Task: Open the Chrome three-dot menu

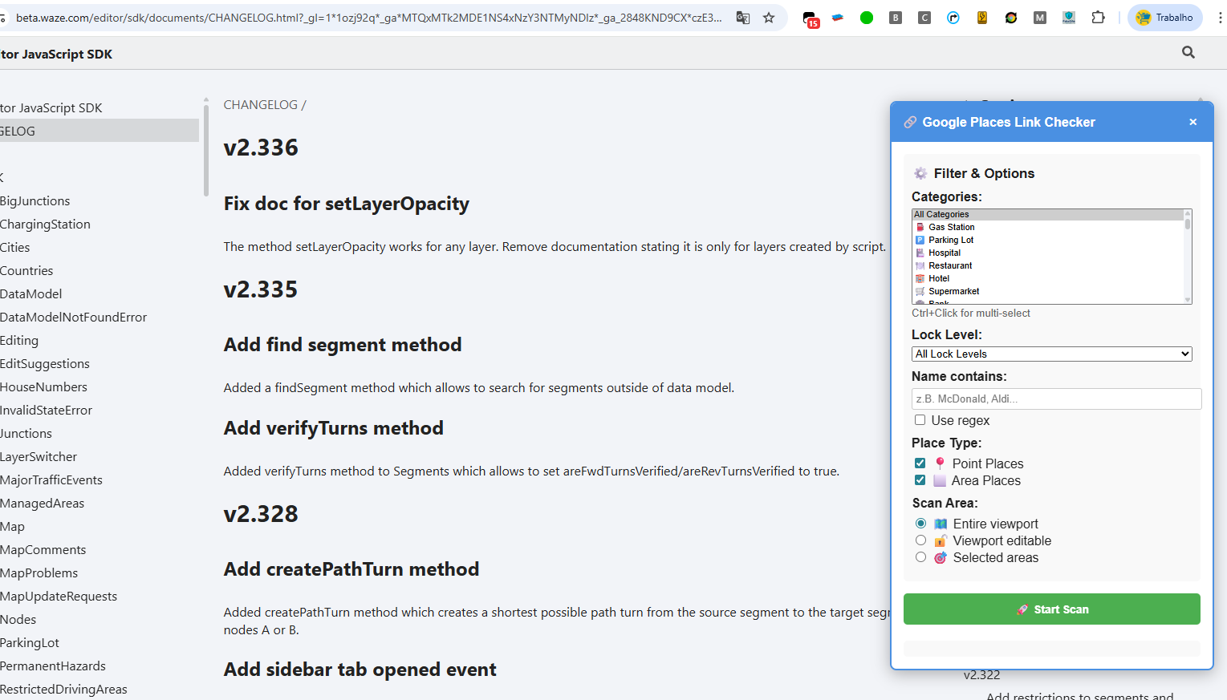Action: (x=1220, y=18)
